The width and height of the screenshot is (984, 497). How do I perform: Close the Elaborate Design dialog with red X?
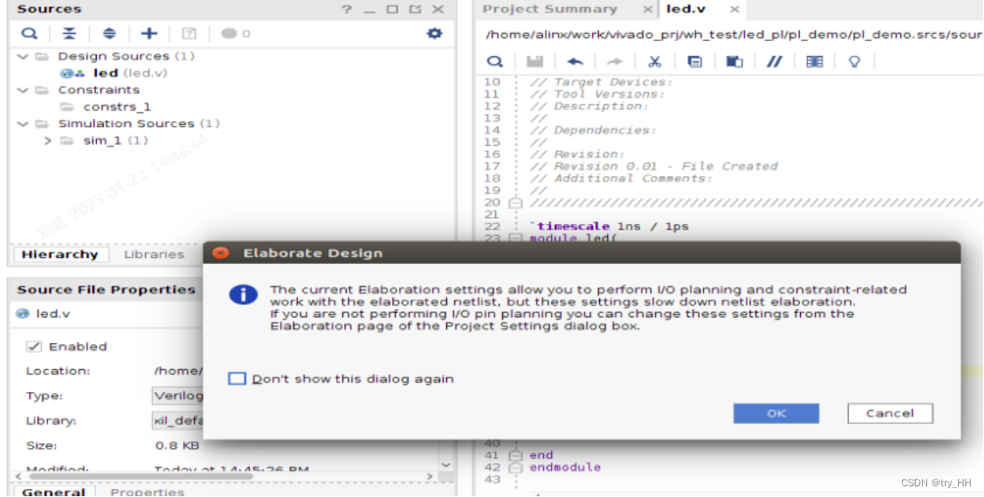click(x=220, y=253)
